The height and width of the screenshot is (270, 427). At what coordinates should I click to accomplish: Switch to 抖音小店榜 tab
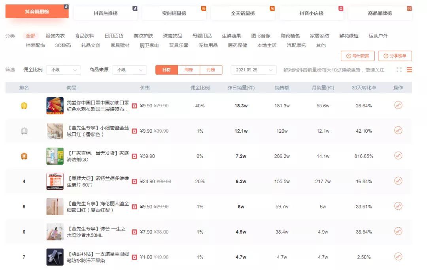point(311,13)
